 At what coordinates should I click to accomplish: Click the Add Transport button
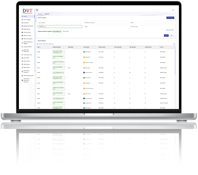pos(170,18)
